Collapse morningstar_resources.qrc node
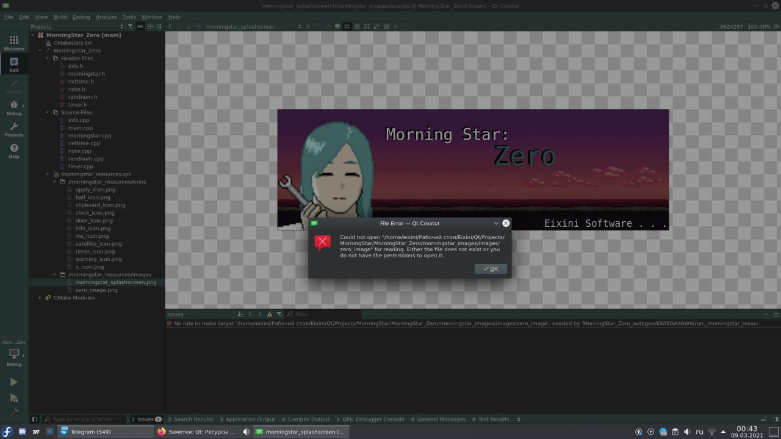Screen dimensions: 781x439 (48, 174)
